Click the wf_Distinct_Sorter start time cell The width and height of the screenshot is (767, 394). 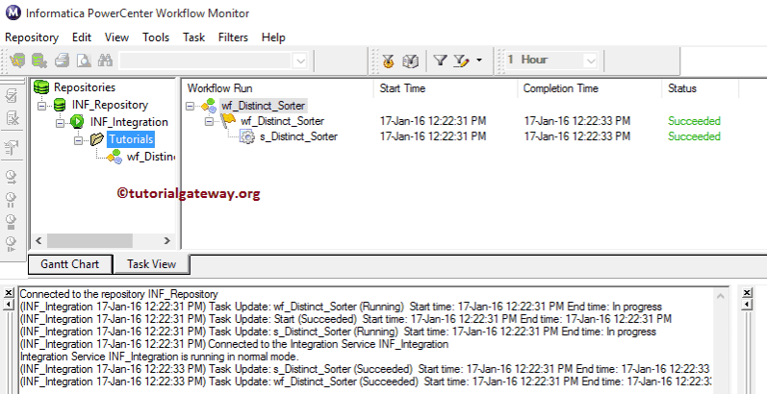(x=433, y=121)
